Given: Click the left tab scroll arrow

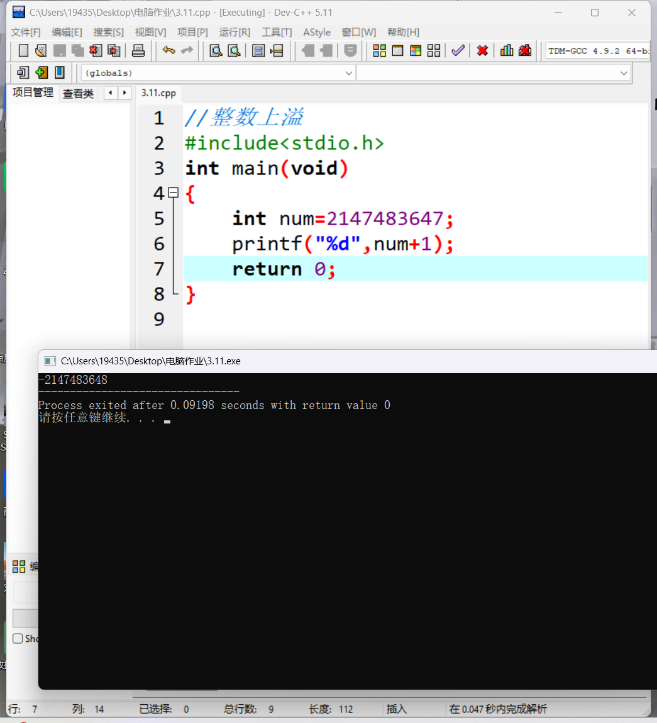Looking at the screenshot, I should pyautogui.click(x=110, y=92).
